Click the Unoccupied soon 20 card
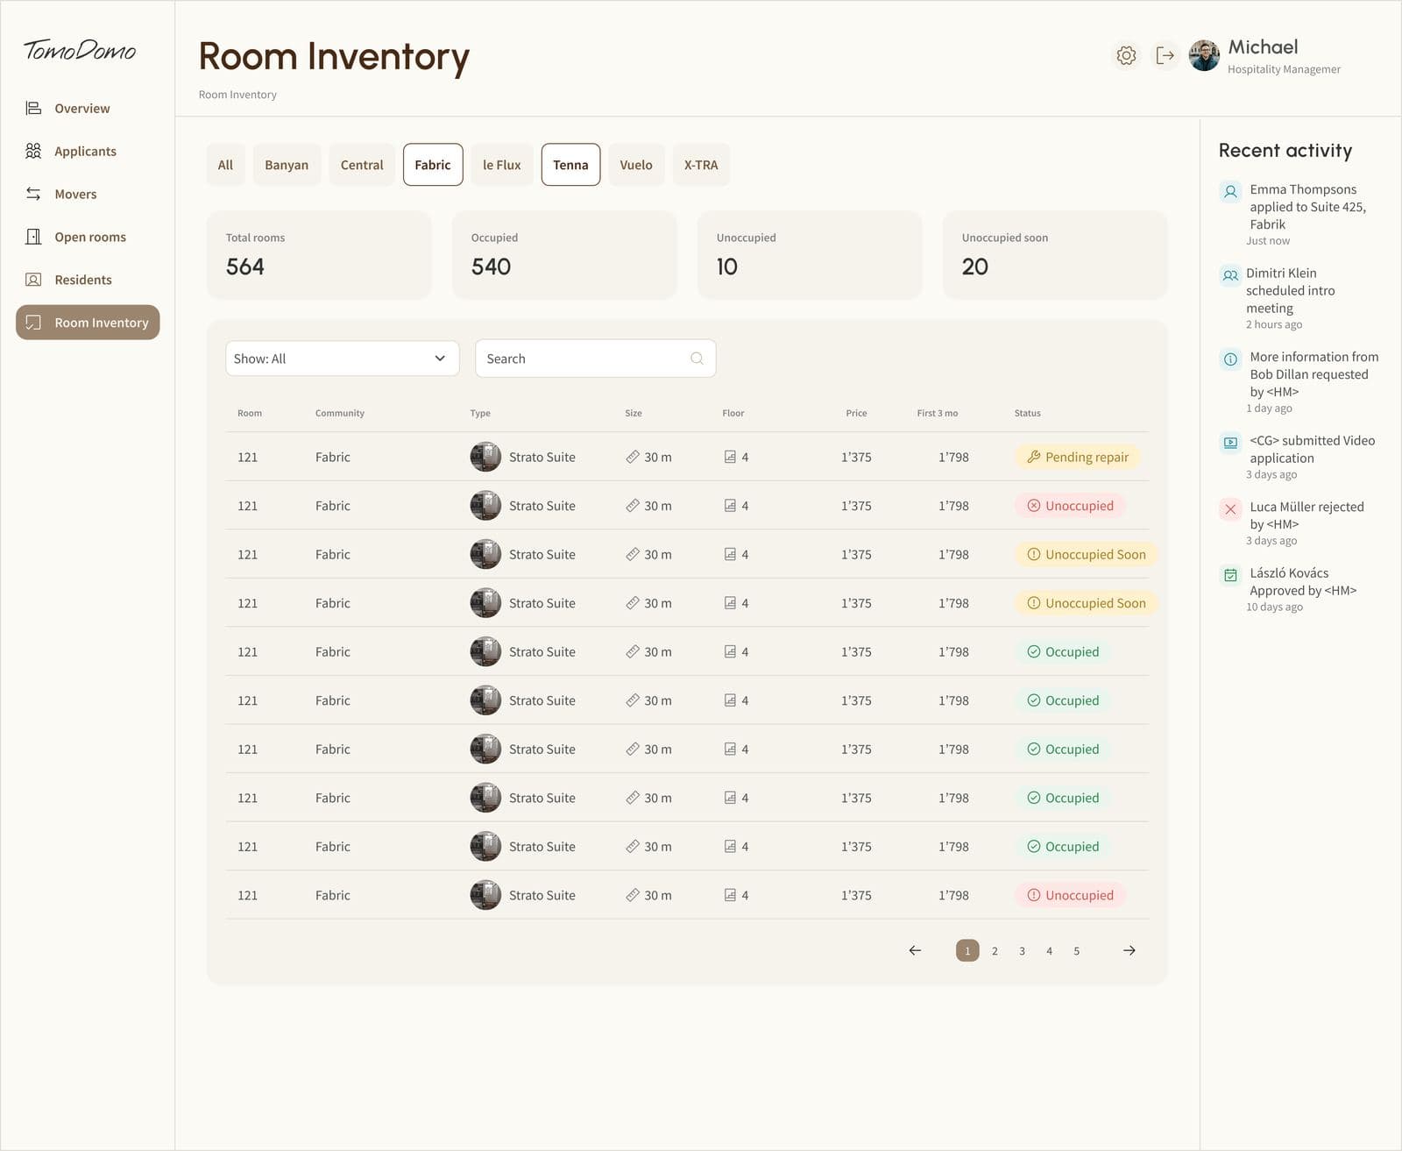This screenshot has height=1151, width=1402. coord(1055,255)
